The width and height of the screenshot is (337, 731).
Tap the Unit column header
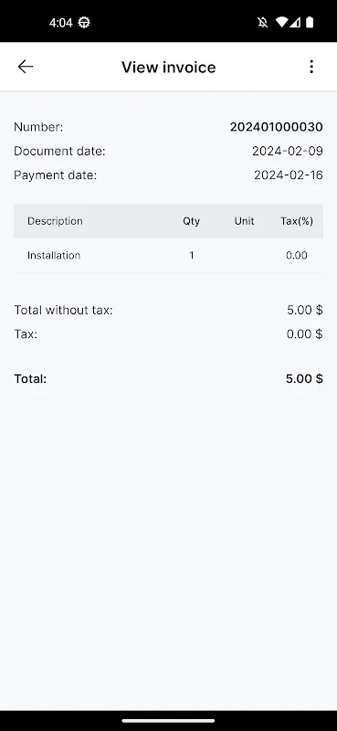tap(244, 221)
